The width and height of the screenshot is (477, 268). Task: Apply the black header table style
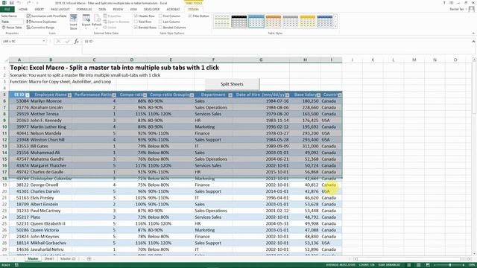pyautogui.click(x=238, y=22)
